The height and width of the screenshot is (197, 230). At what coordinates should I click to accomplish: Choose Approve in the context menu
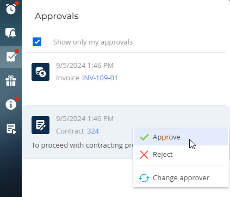coord(181,137)
